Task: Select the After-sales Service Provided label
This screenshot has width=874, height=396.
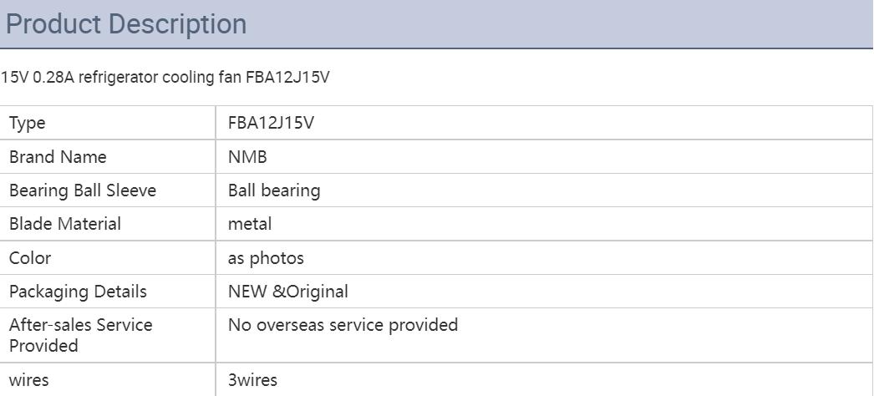Action: [81, 334]
